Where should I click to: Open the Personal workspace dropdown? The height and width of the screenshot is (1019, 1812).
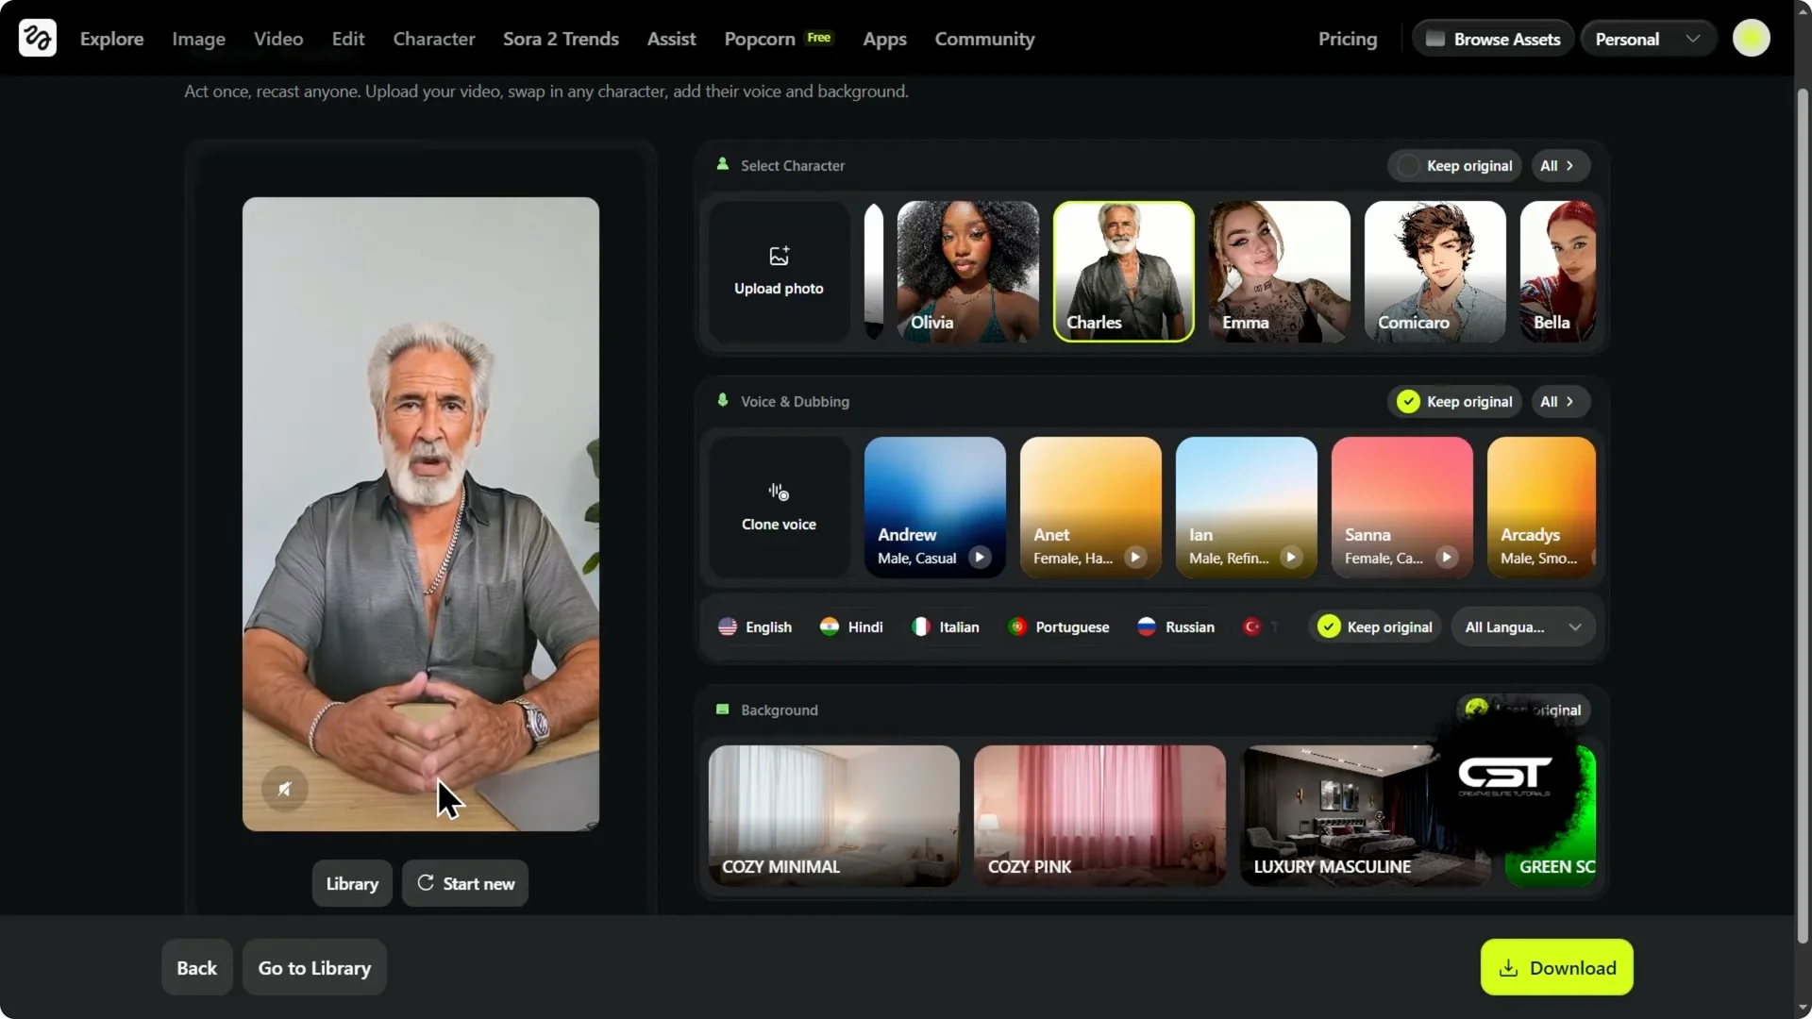pos(1647,39)
